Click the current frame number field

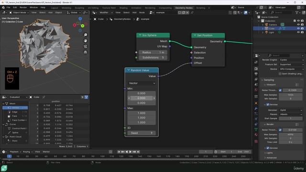coord(206,152)
